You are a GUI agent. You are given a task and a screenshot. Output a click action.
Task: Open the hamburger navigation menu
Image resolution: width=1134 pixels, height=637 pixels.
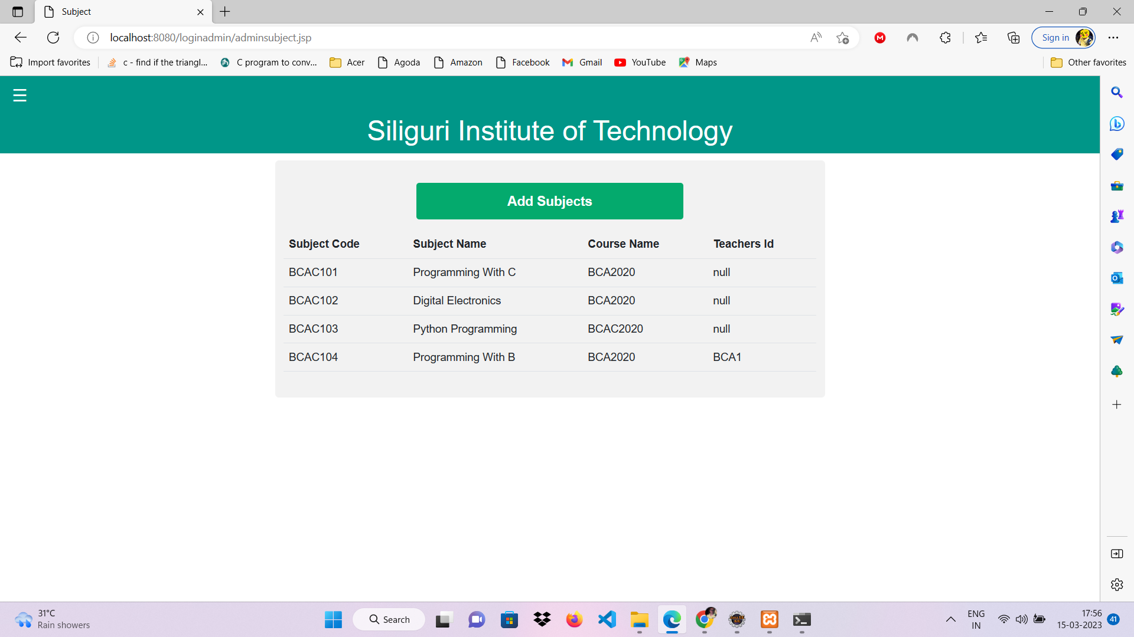(x=19, y=94)
